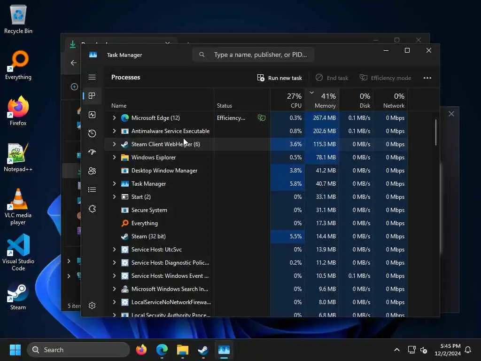
Task: Open the App history sidebar page
Action: [x=92, y=133]
